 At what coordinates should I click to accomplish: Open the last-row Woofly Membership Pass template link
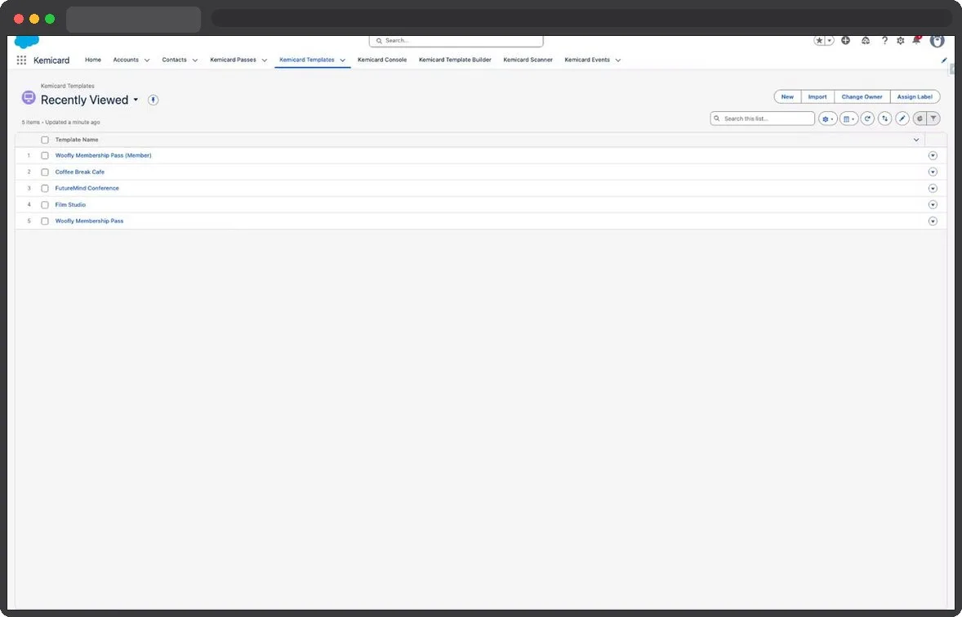(x=89, y=221)
